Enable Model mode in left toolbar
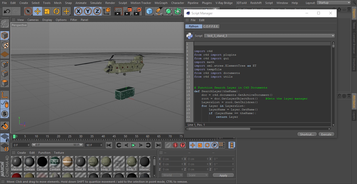357x184 pixels. coord(5,35)
